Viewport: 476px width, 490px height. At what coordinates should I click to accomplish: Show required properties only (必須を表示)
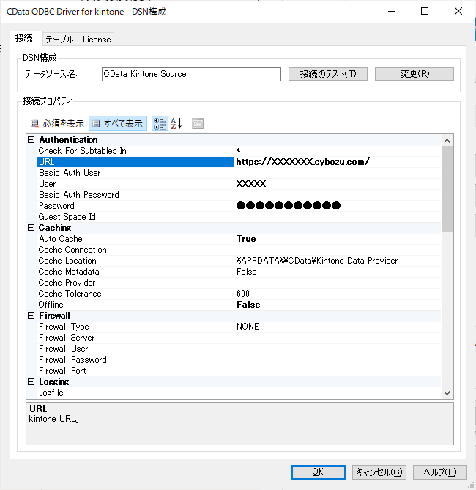point(57,124)
